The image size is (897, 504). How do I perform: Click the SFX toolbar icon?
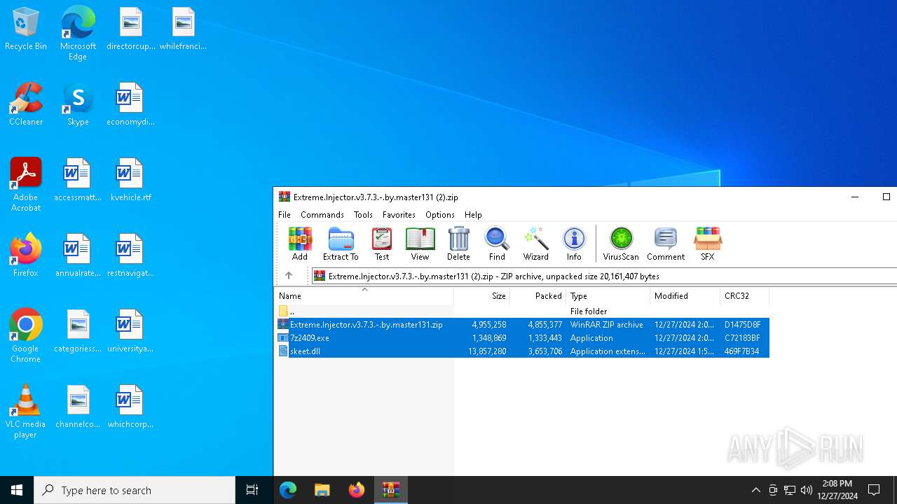[708, 244]
